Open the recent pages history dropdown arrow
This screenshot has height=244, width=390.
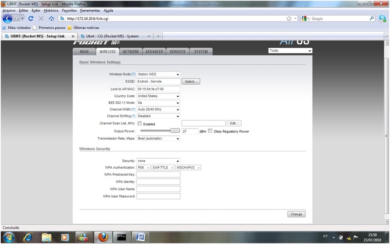[22, 19]
